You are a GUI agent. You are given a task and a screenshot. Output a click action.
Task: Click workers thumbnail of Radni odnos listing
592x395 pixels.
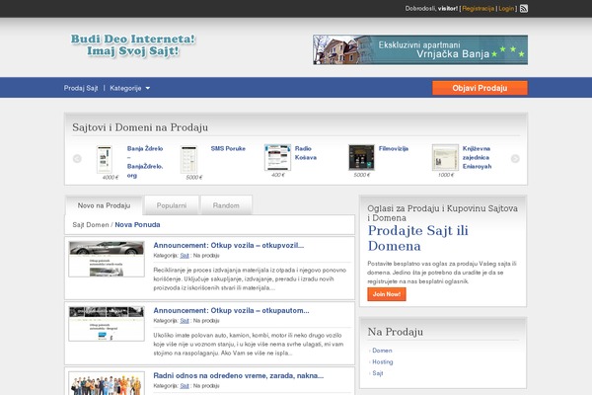pyautogui.click(x=107, y=383)
